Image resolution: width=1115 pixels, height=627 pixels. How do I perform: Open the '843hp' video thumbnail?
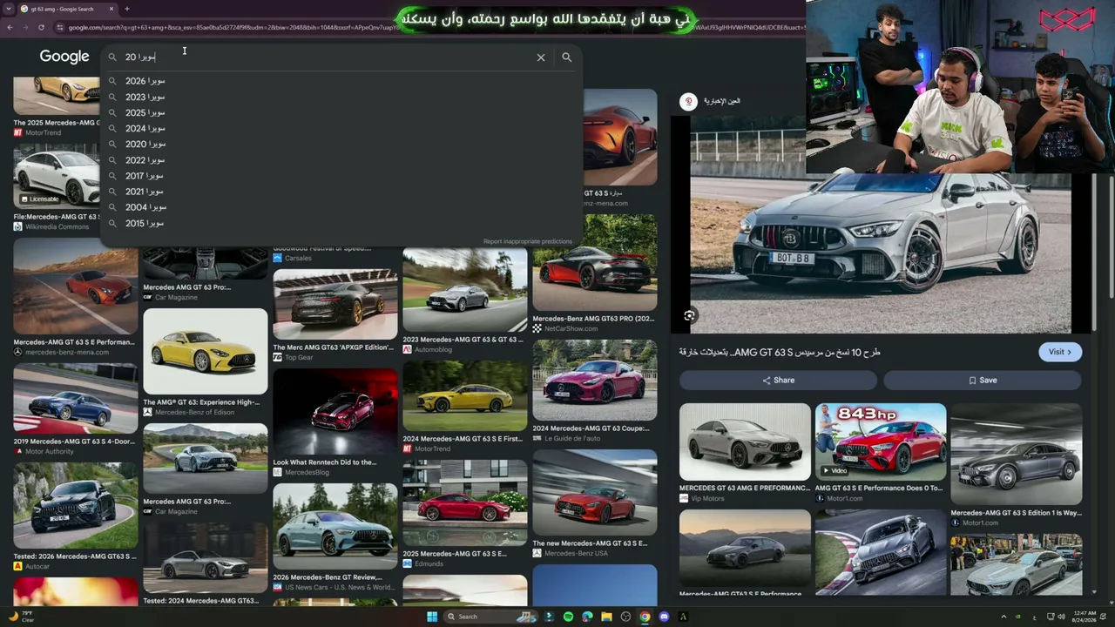[x=881, y=442]
